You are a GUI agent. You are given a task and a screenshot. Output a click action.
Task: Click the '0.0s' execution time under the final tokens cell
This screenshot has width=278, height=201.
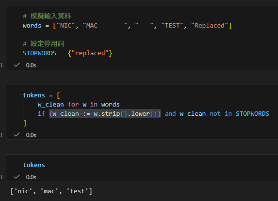pos(31,177)
